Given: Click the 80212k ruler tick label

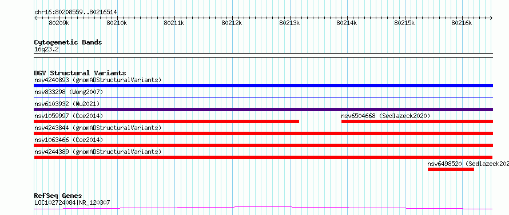Looking at the screenshot, I should click(x=232, y=23).
